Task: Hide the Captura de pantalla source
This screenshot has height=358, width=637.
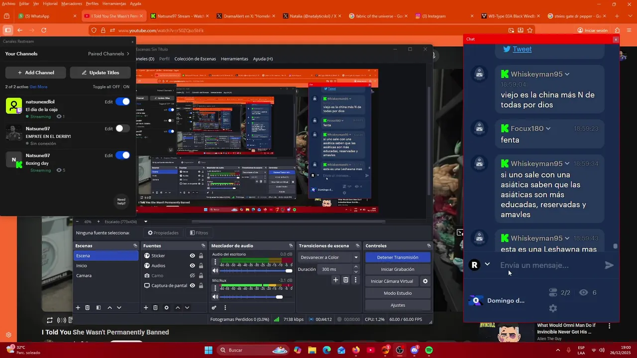Action: [192, 285]
